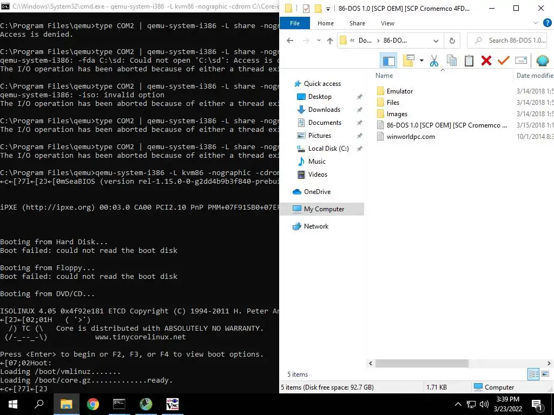Open Local Disk (C:) in navigation pane
This screenshot has height=415, width=554.
tap(328, 149)
